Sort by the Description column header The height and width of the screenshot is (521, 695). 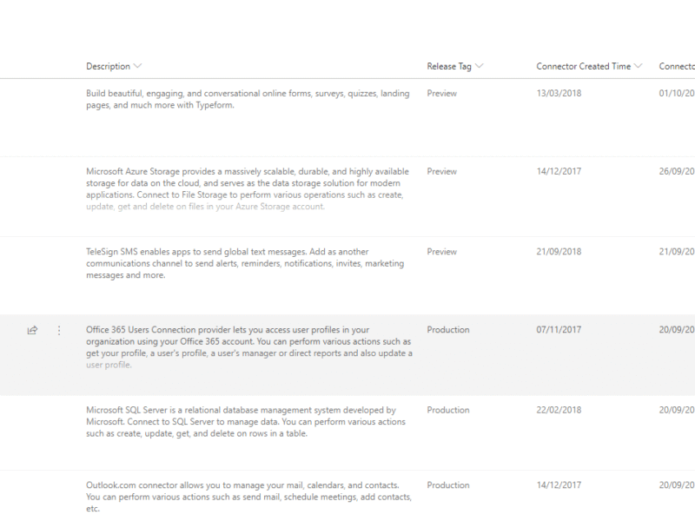pos(108,66)
